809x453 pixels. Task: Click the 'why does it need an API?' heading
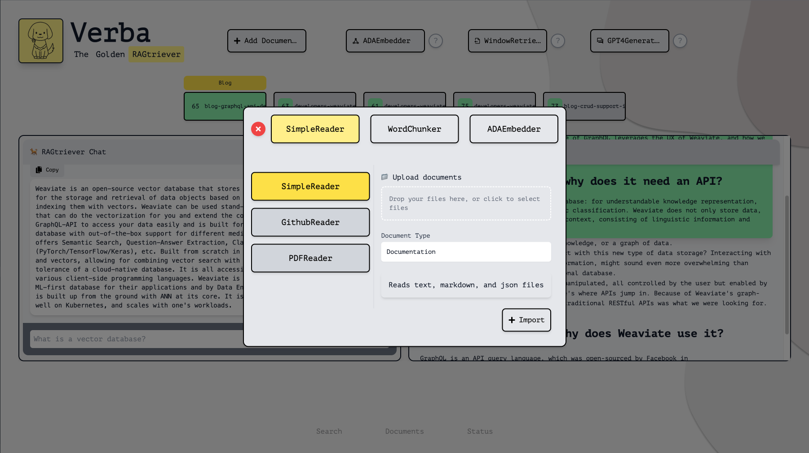[644, 181]
